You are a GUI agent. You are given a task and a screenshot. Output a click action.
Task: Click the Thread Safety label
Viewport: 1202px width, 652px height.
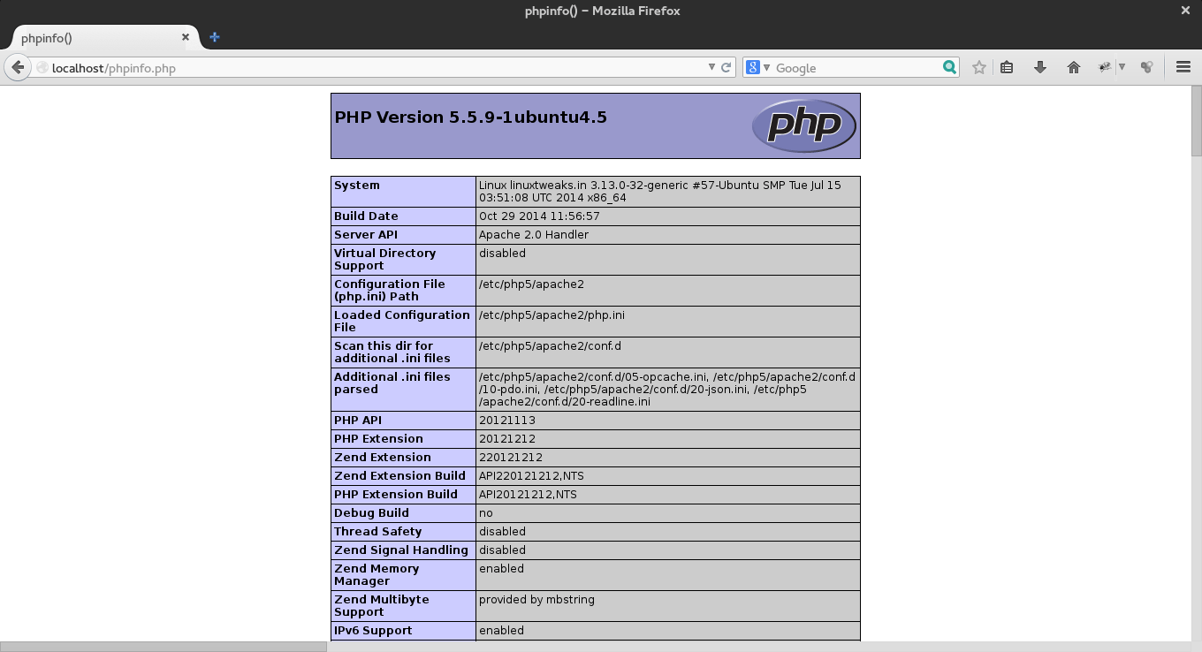point(377,532)
